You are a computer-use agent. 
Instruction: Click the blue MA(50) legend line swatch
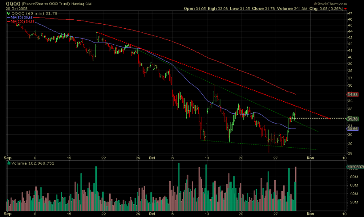[x=8, y=18]
